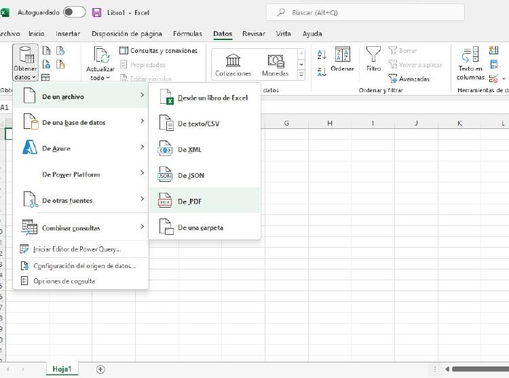Click the From Table/Range icon in ribbon

(x=45, y=77)
